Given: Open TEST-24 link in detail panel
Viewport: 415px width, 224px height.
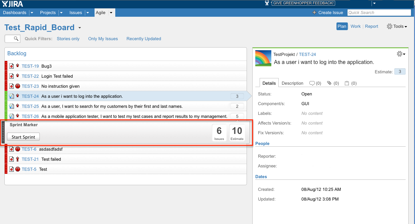Looking at the screenshot, I should [x=307, y=54].
